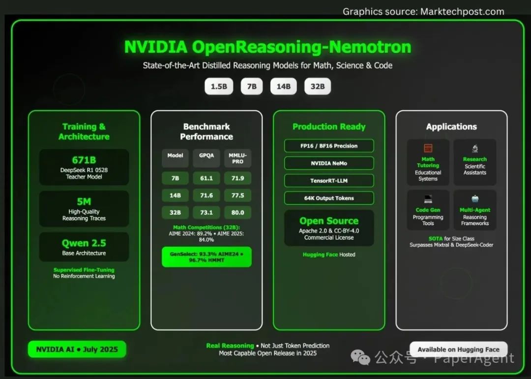Click the Math Tutoring abacus icon

pyautogui.click(x=428, y=148)
